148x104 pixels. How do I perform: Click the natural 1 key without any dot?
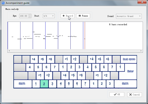pos(94,84)
